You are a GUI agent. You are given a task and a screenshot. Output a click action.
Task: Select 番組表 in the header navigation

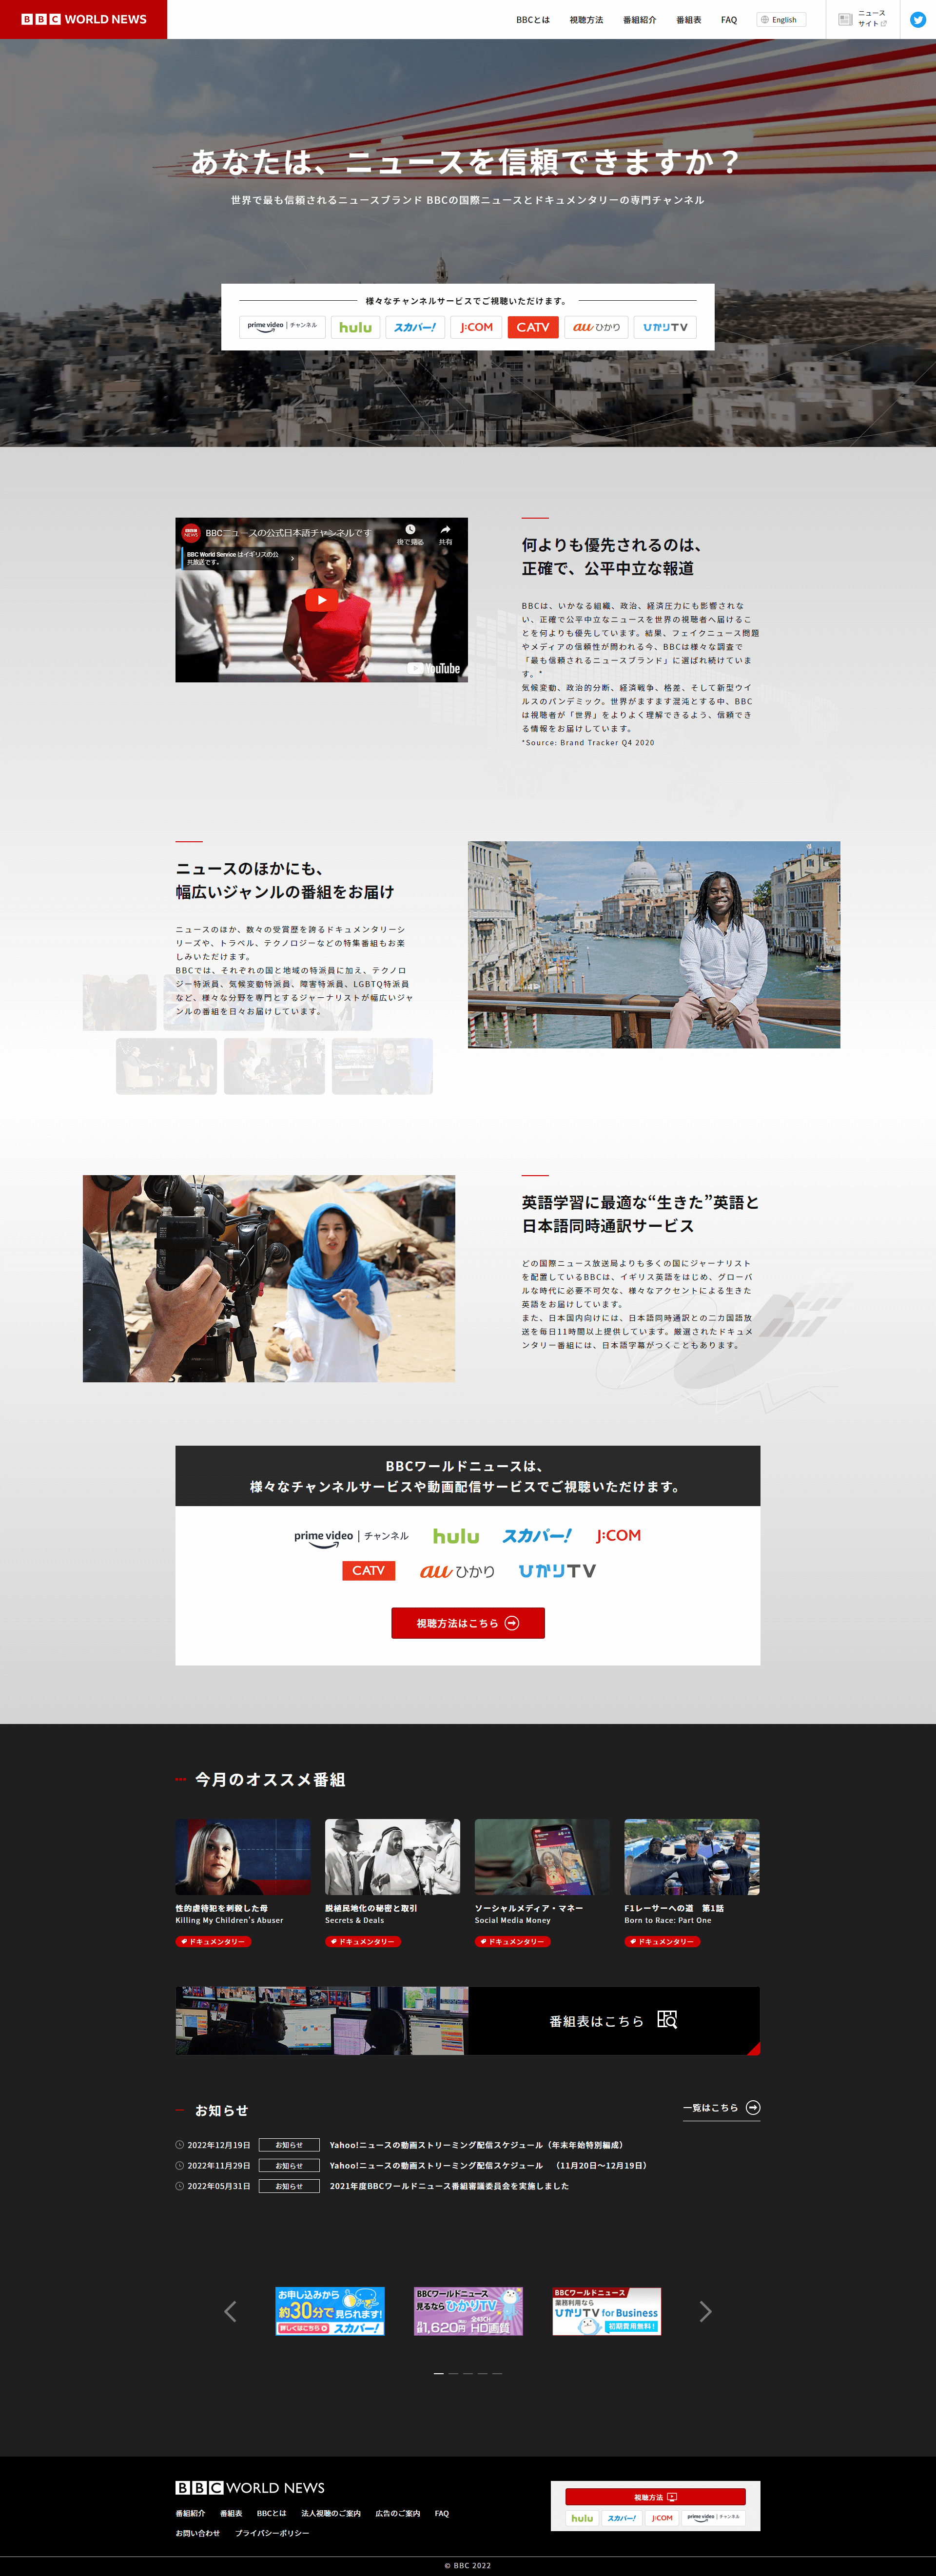688,20
